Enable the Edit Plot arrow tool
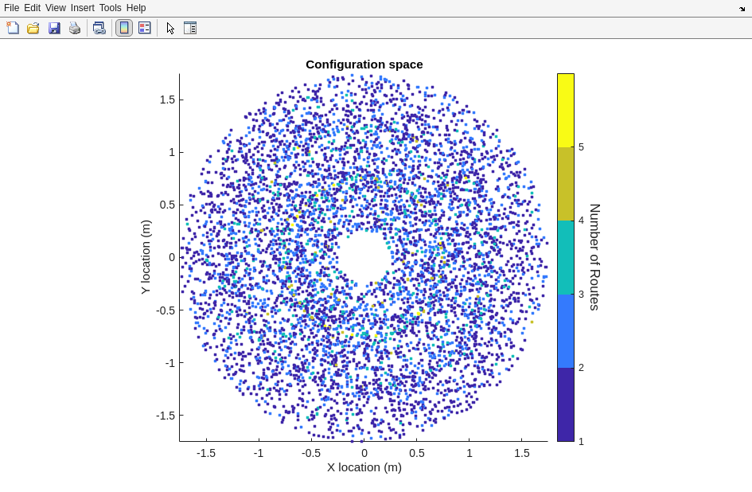The height and width of the screenshot is (492, 752). pyautogui.click(x=170, y=28)
